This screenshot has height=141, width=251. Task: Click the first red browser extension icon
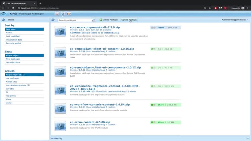click(x=216, y=8)
